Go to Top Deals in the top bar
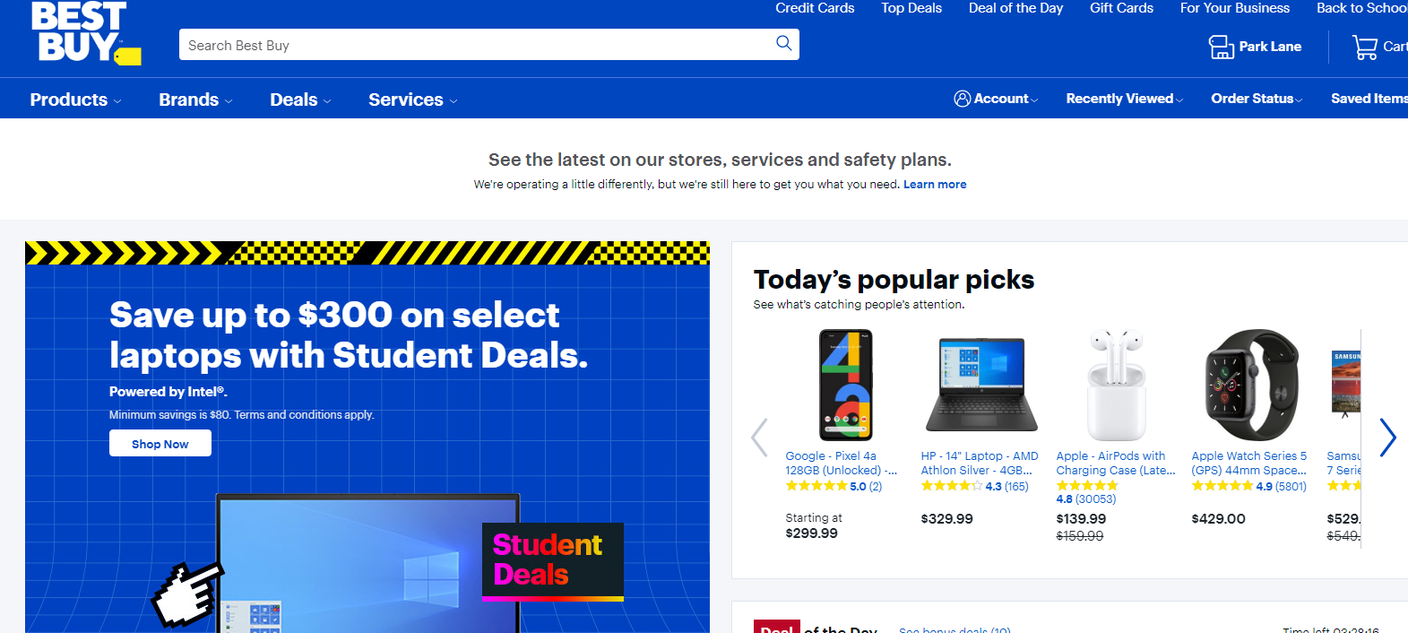Screen dimensions: 1408x633 (x=911, y=8)
